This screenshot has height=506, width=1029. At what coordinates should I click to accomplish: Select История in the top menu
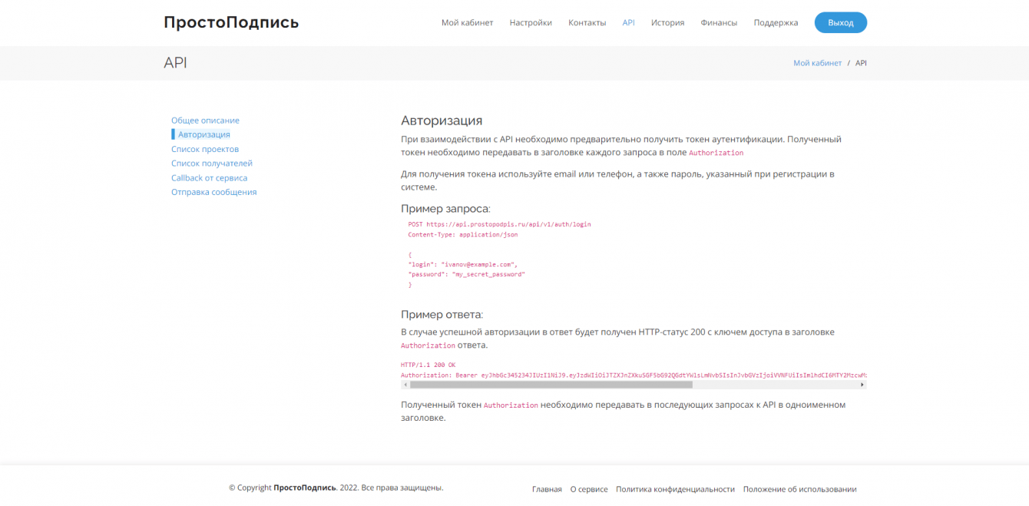[x=667, y=23]
